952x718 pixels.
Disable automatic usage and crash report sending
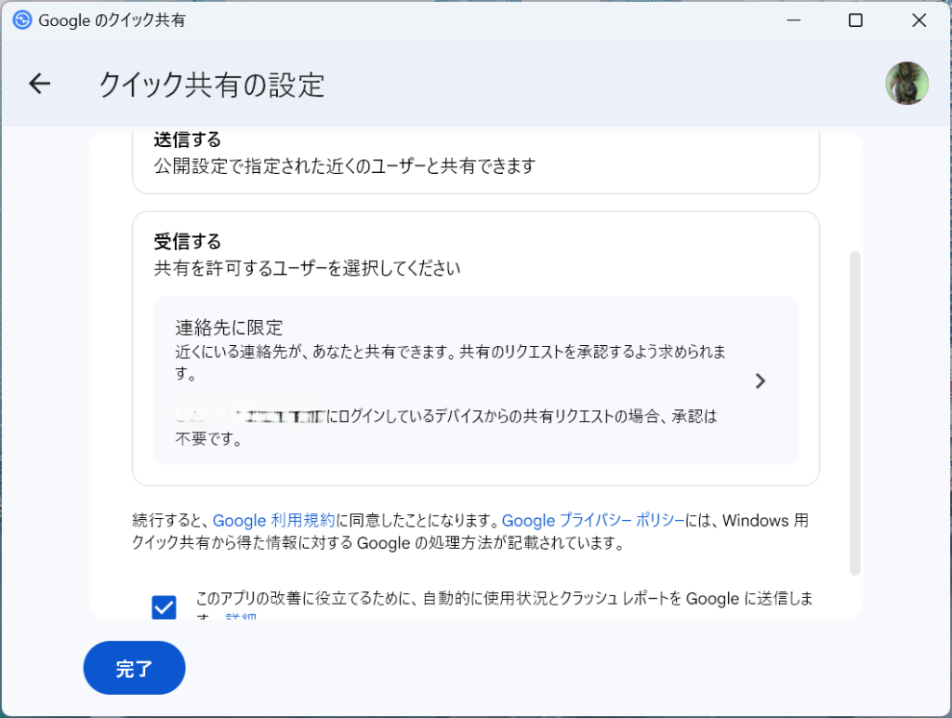pos(164,607)
